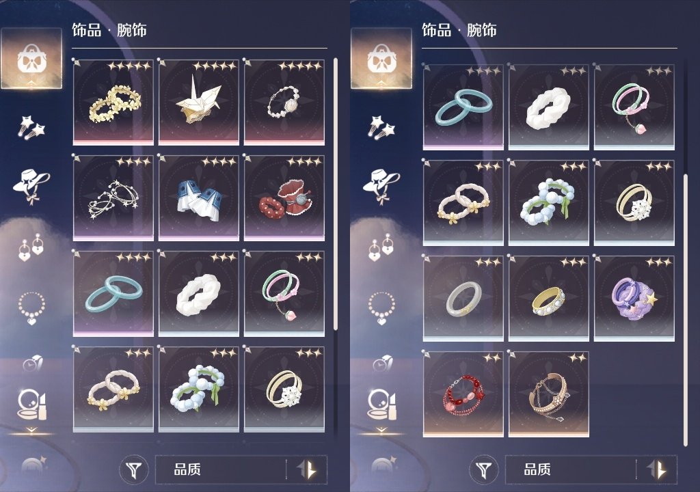Toggle sort order arrows in left panel

[308, 469]
